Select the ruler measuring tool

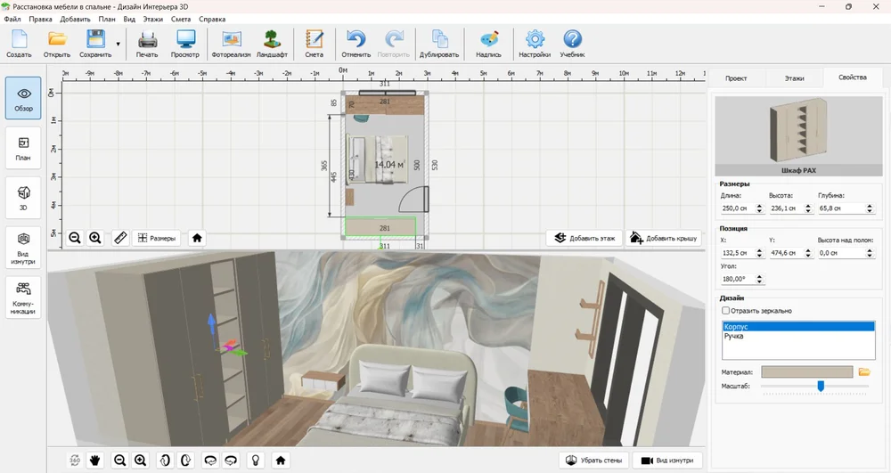coord(120,238)
